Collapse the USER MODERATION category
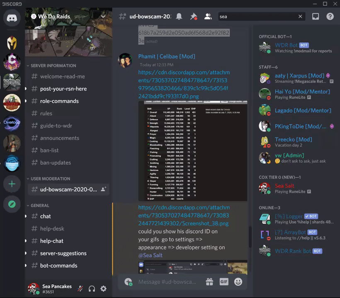 tap(49, 179)
